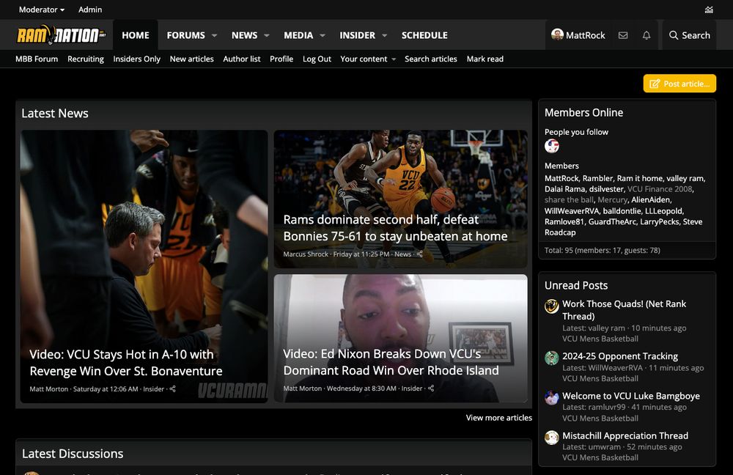The height and width of the screenshot is (475, 733).
Task: Click author Marcus Shrock
Action: [306, 254]
